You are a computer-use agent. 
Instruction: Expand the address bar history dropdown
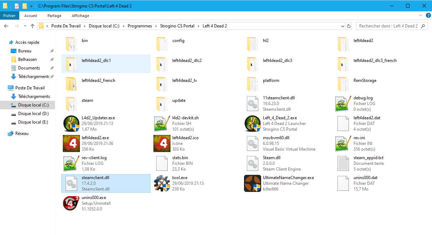point(342,26)
